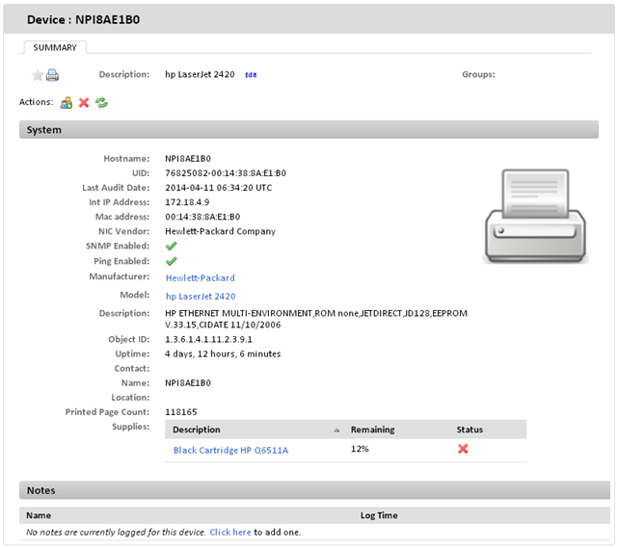The width and height of the screenshot is (618, 548).
Task: Select the HP ETHERNET MULTI-ENVIRONMENT description text
Action: point(316,319)
